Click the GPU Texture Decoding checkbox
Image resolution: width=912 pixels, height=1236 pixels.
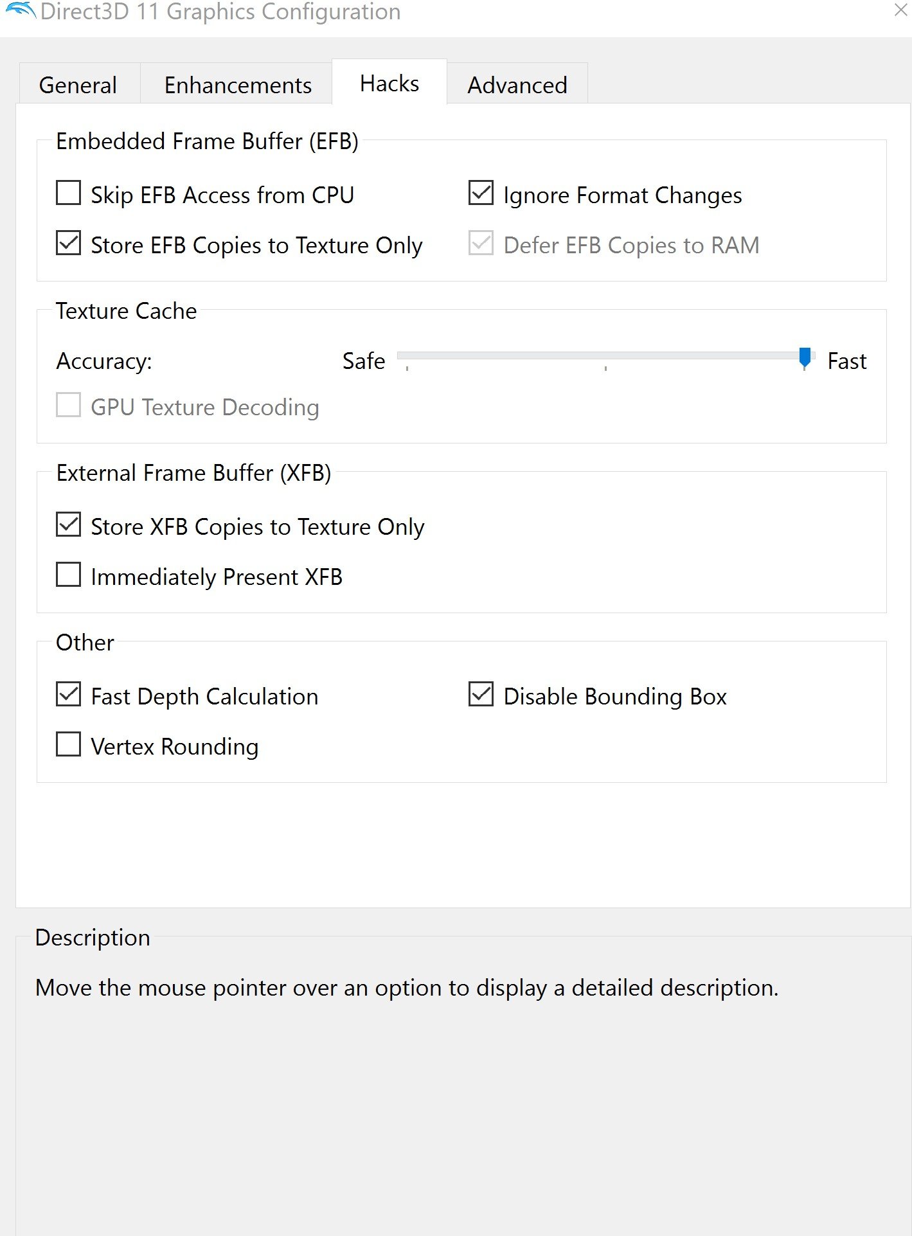coord(69,406)
